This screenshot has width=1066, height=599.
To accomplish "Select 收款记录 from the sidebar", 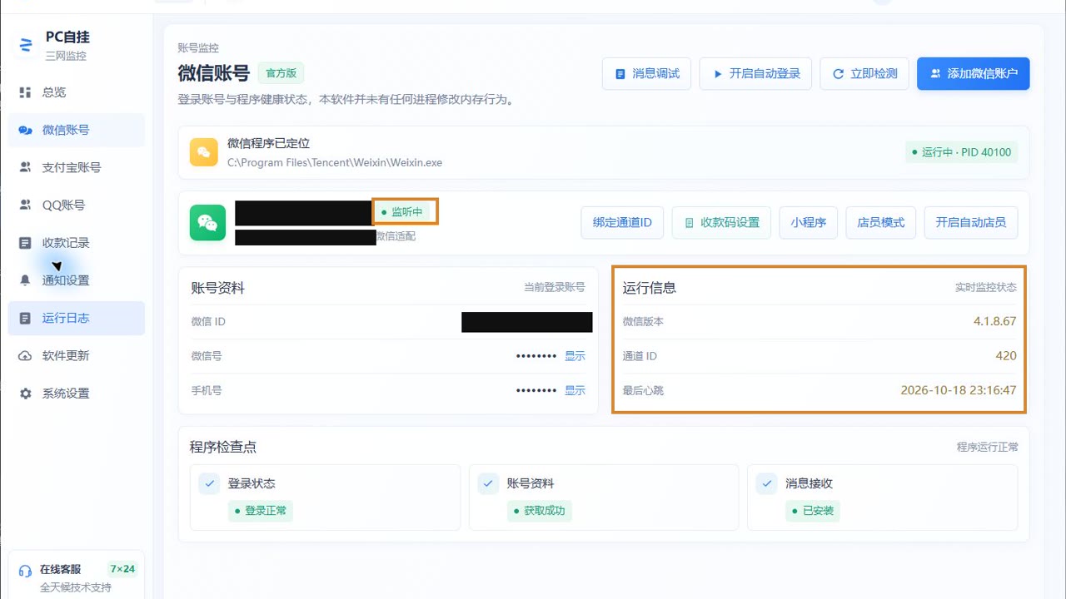I will [77, 243].
